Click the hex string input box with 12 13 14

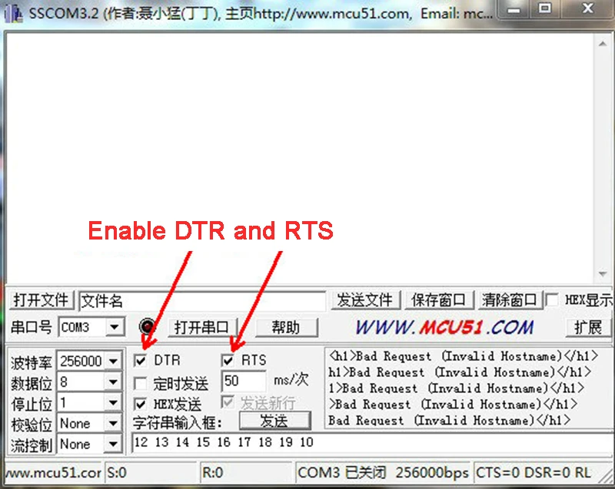(x=373, y=443)
